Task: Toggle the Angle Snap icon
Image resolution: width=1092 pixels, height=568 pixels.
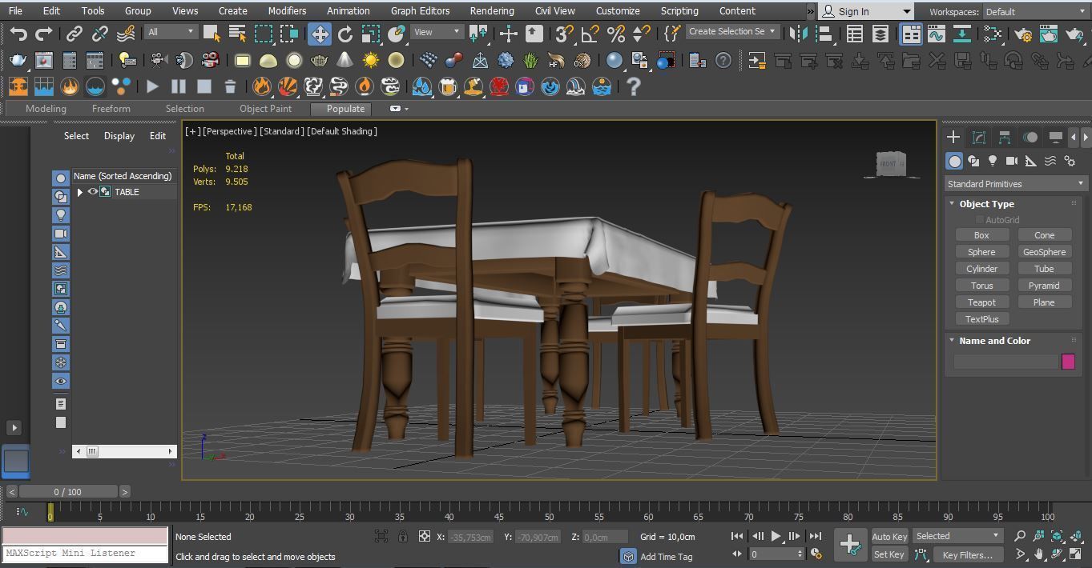Action: (x=590, y=34)
